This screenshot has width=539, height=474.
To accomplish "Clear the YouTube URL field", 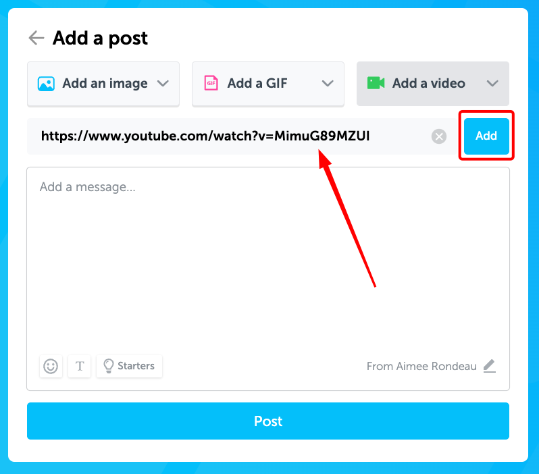I will 439,136.
